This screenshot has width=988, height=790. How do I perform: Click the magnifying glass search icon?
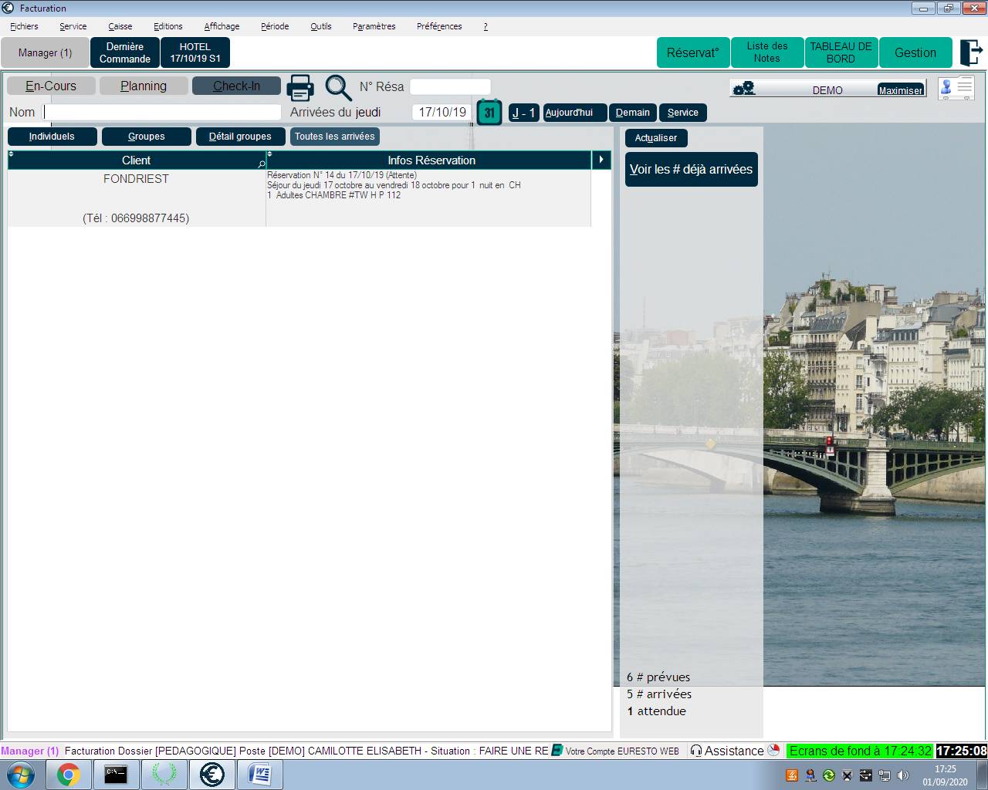coord(337,87)
